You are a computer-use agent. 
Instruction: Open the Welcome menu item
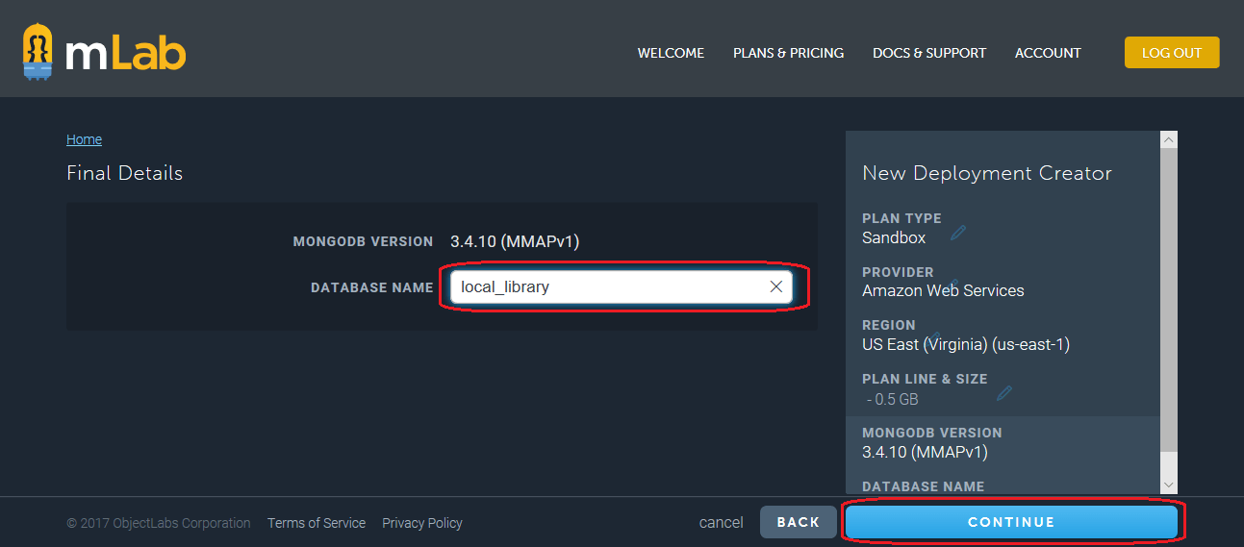pyautogui.click(x=671, y=53)
